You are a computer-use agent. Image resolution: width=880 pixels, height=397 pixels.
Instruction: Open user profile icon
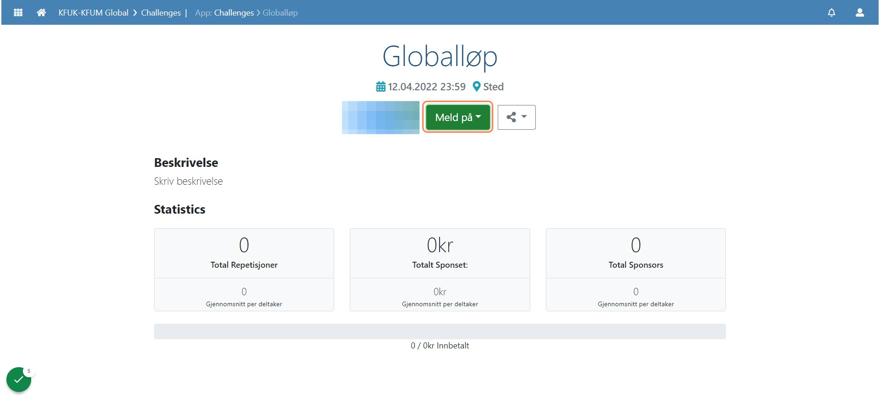coord(860,13)
